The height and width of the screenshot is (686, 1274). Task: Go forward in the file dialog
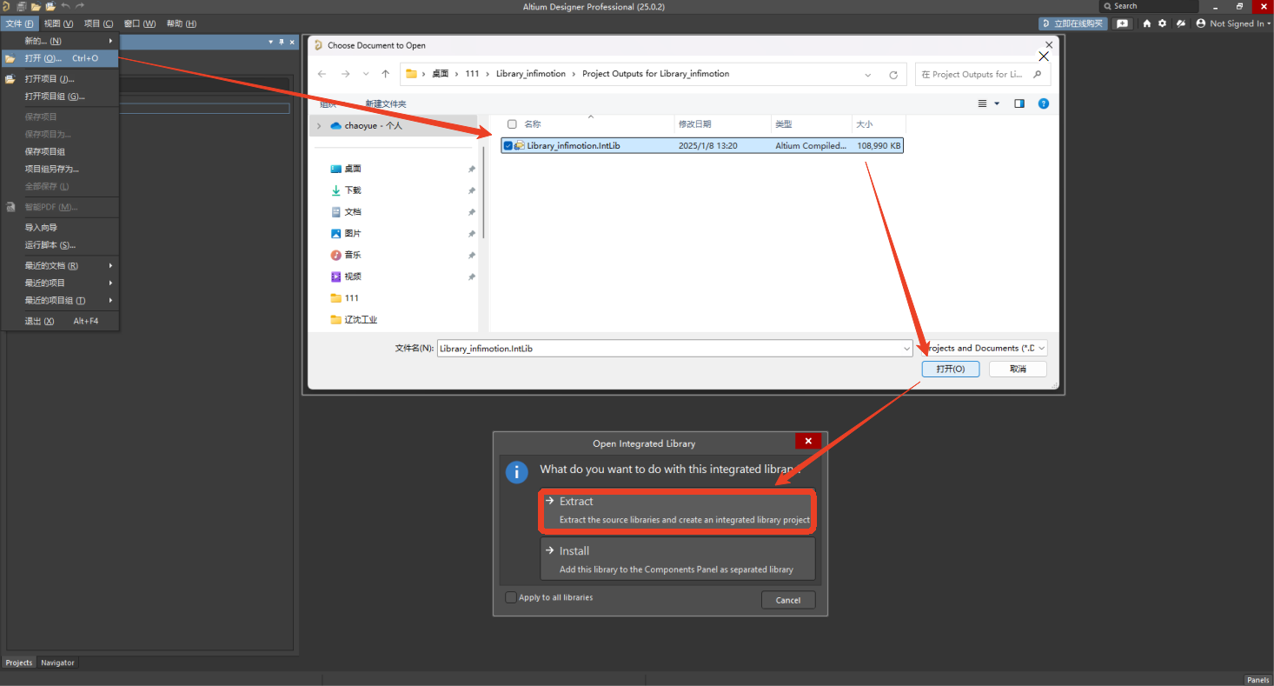coord(346,74)
